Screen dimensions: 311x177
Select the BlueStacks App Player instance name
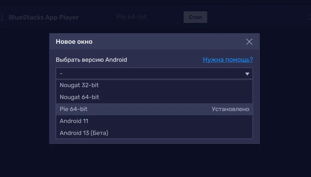pyautogui.click(x=44, y=17)
